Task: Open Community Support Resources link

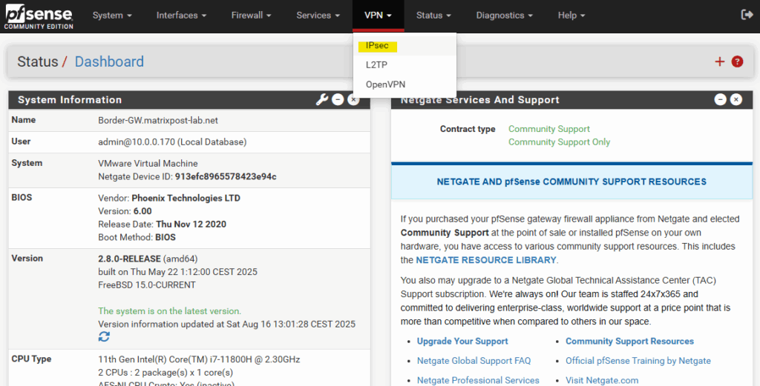Action: 629,341
